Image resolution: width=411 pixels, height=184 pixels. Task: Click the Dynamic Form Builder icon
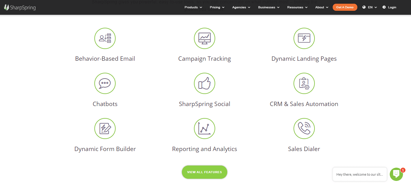click(x=105, y=129)
